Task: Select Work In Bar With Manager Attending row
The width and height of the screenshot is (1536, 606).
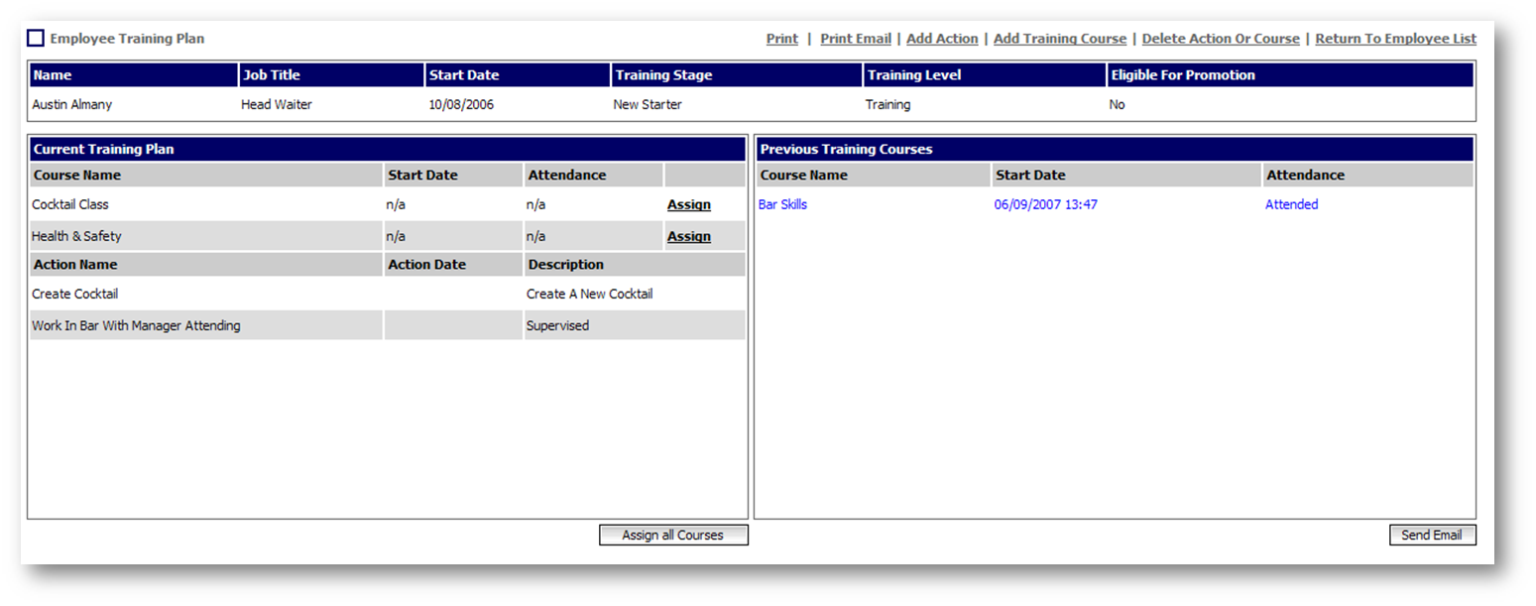Action: click(136, 326)
